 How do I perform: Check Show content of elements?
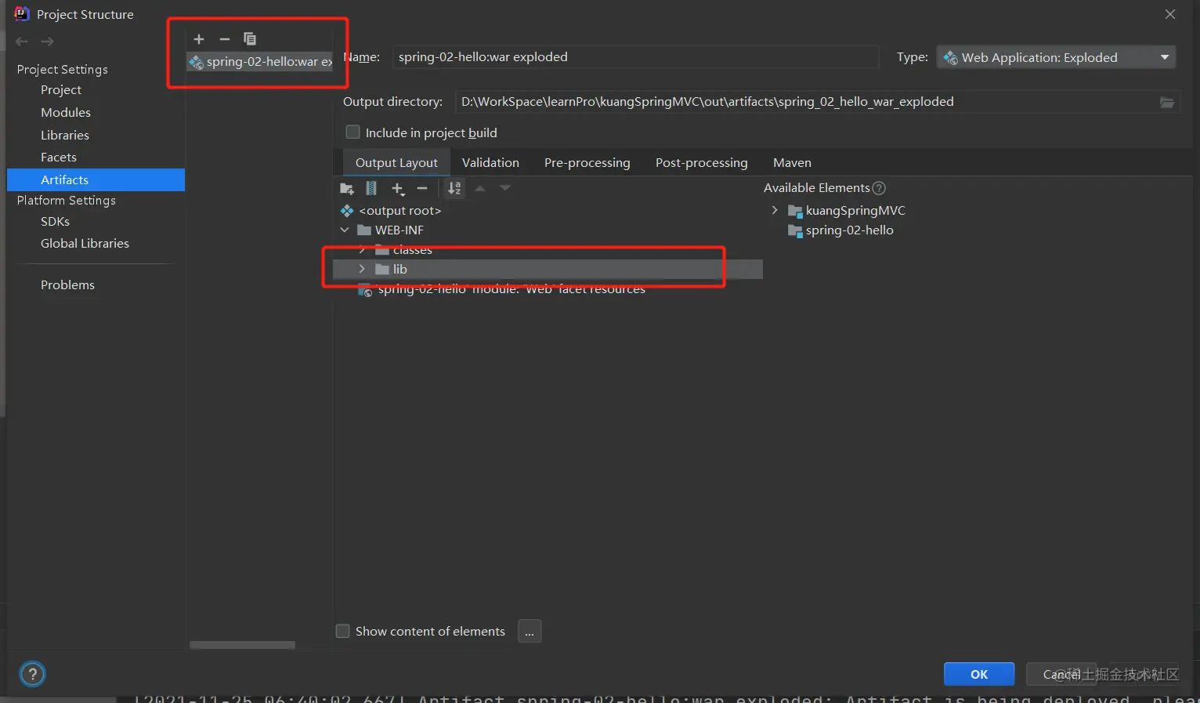[x=342, y=631]
